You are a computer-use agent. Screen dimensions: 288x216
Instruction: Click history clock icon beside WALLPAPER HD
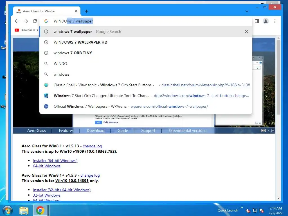46,42
